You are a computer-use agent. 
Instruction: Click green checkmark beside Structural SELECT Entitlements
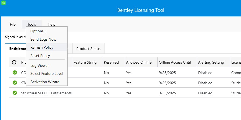[15, 93]
